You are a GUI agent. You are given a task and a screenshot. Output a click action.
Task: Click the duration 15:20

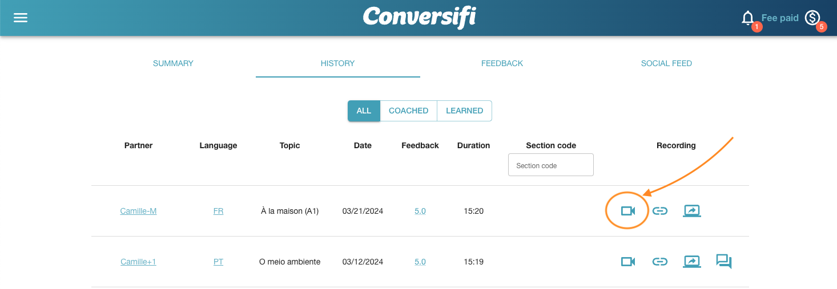point(474,211)
